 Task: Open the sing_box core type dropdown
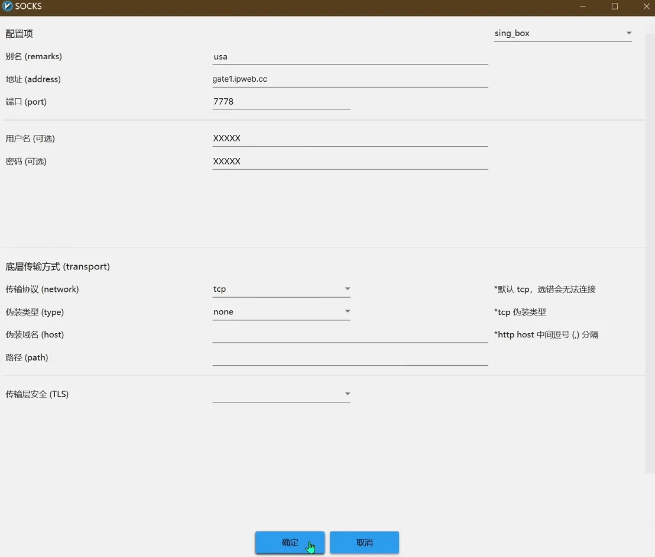[562, 33]
